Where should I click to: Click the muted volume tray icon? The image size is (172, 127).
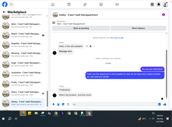[x=153, y=119]
